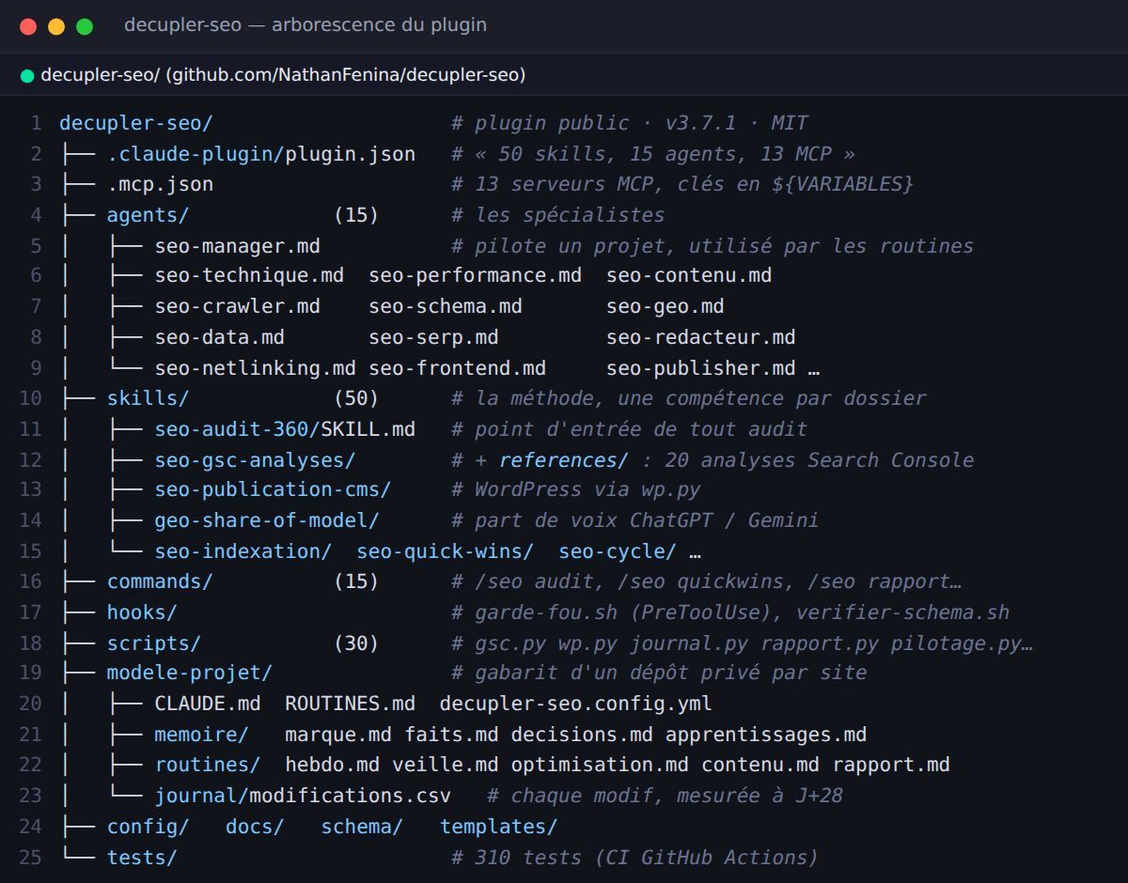Screen dimensions: 1128x883
Task: Expand the agents/ folder
Action: tap(149, 215)
